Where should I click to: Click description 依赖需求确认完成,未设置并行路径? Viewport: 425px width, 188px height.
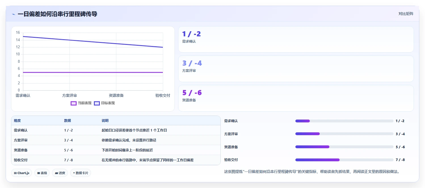pyautogui.click(x=129, y=140)
